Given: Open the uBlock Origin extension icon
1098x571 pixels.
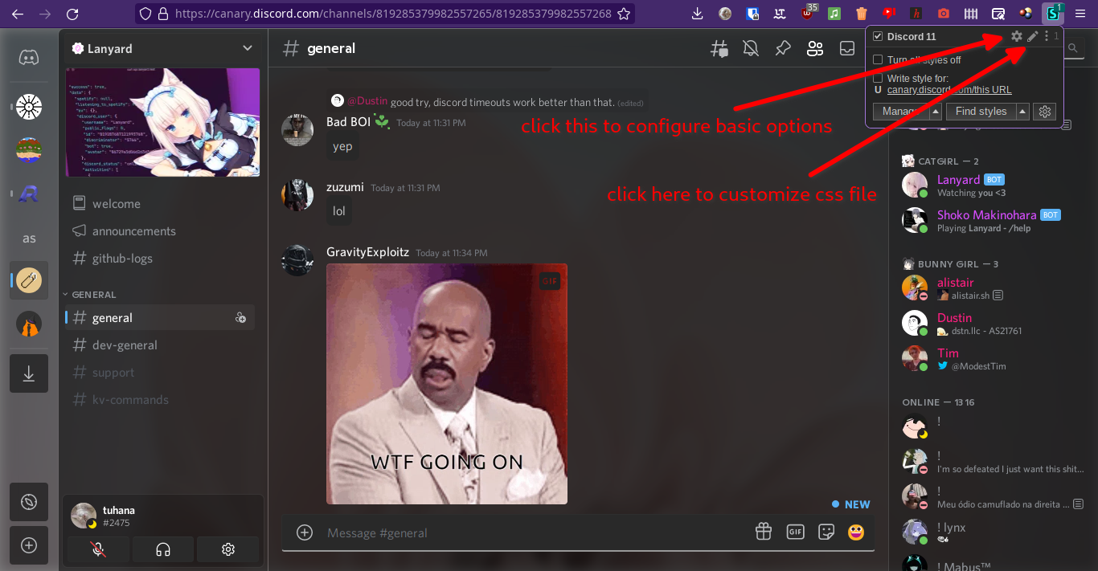Looking at the screenshot, I should coord(807,14).
